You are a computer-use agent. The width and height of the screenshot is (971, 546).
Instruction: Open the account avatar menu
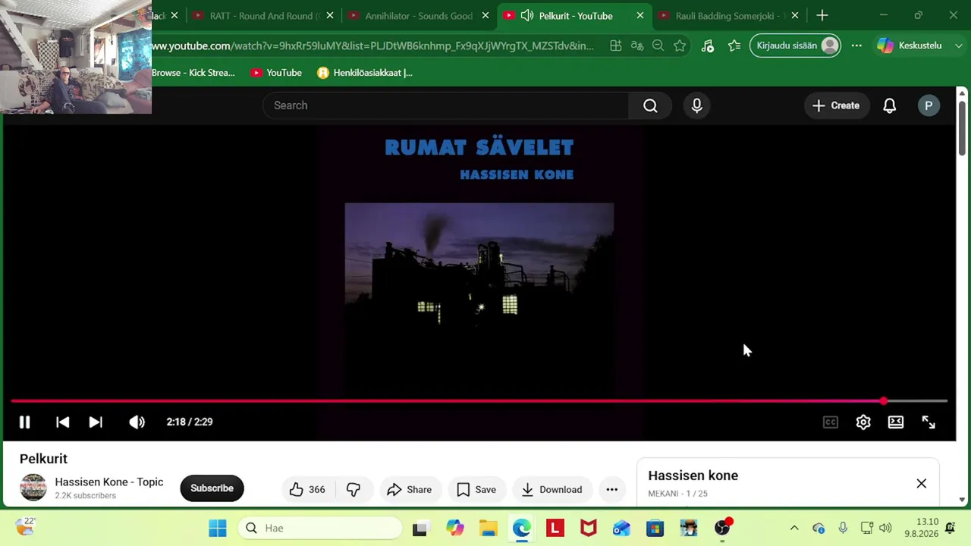click(x=929, y=105)
